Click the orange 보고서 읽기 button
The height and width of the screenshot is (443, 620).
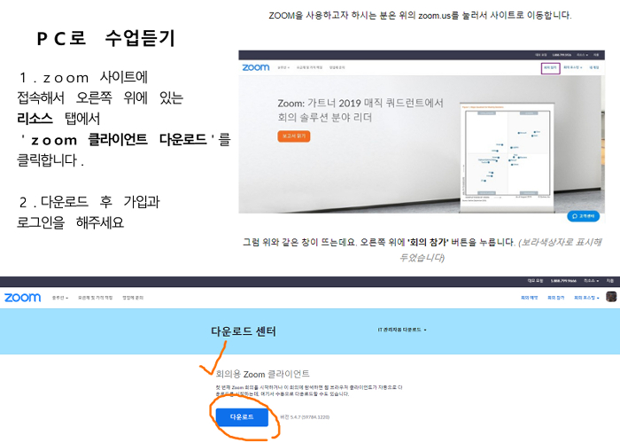click(294, 136)
